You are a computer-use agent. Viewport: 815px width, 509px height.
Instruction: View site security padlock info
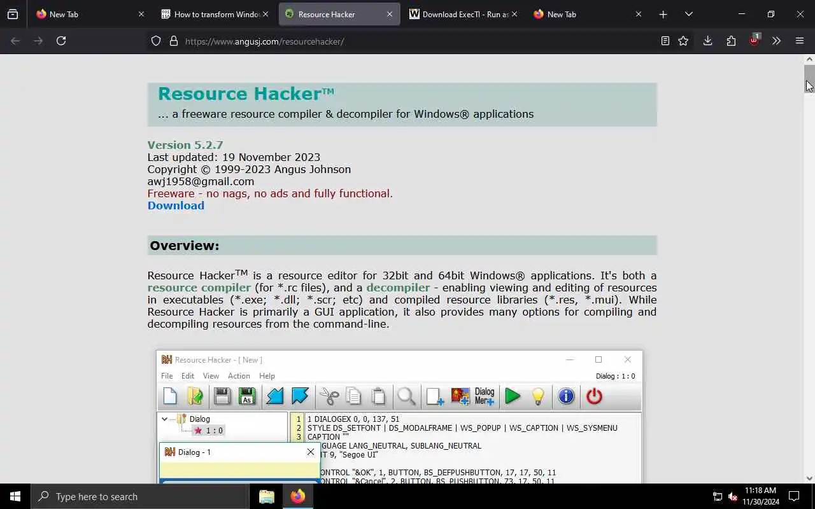coord(173,41)
